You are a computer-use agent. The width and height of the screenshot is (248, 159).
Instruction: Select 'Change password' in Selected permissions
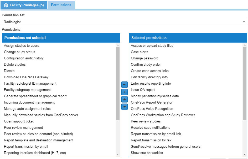(144, 58)
